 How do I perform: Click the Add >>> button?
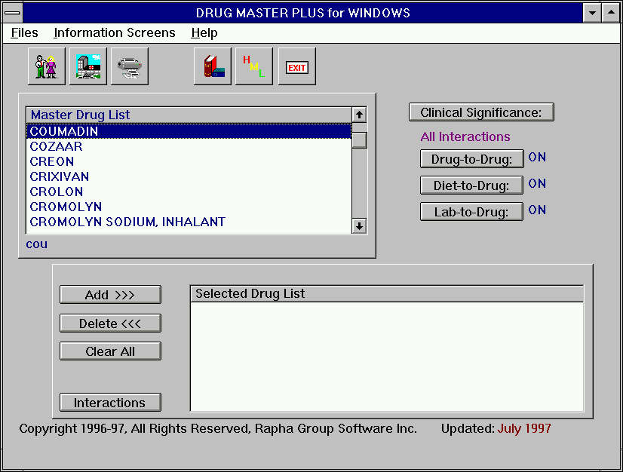pyautogui.click(x=110, y=295)
